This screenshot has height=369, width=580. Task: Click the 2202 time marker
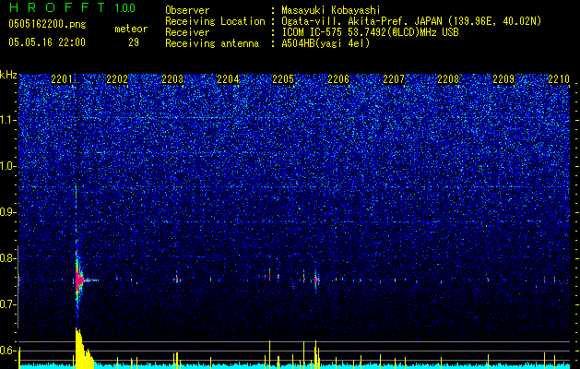pyautogui.click(x=117, y=78)
